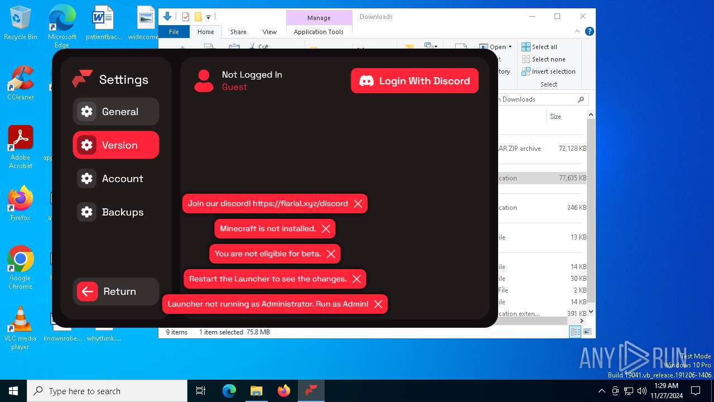Open the Account settings section
Screen dimensions: 714x402
116,179
